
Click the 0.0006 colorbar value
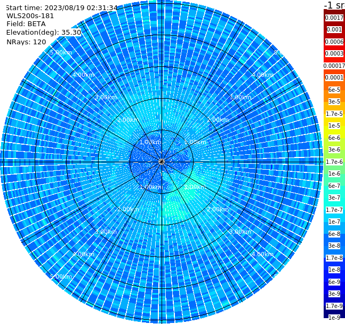pyautogui.click(x=334, y=42)
